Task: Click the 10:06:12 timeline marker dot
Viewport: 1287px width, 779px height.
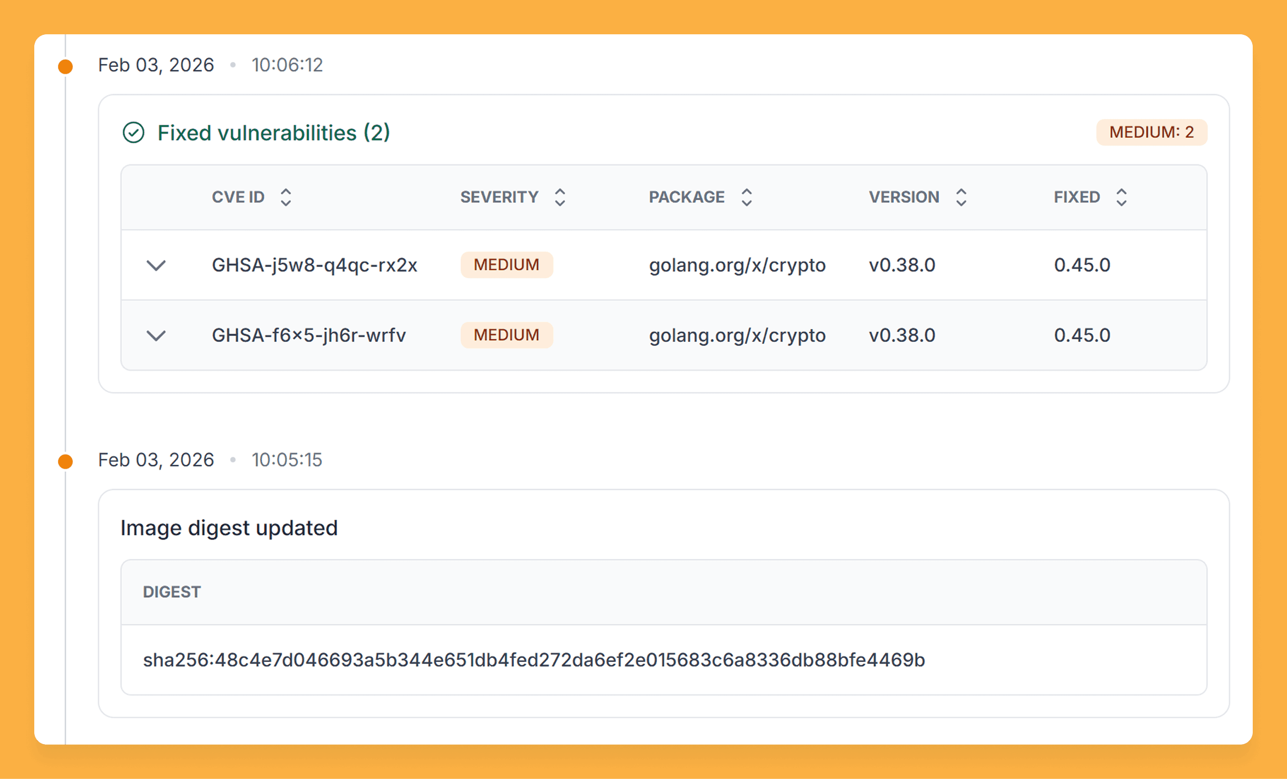Action: pos(65,67)
